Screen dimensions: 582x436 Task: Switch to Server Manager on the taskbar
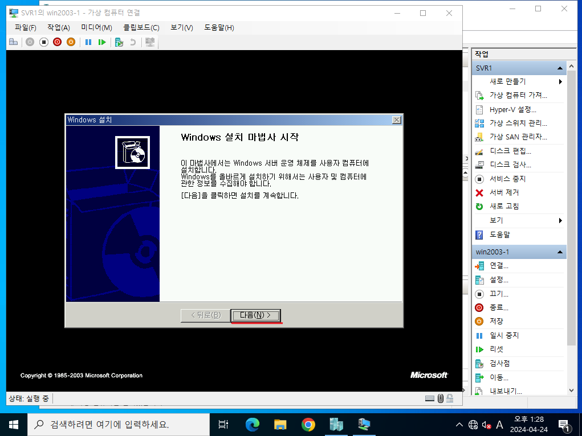coord(336,425)
